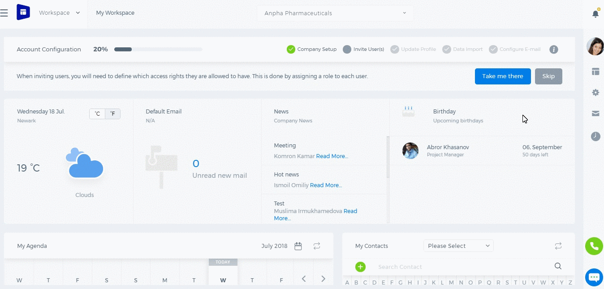Click the contact search magnifier icon
604x289 pixels.
[x=558, y=266]
